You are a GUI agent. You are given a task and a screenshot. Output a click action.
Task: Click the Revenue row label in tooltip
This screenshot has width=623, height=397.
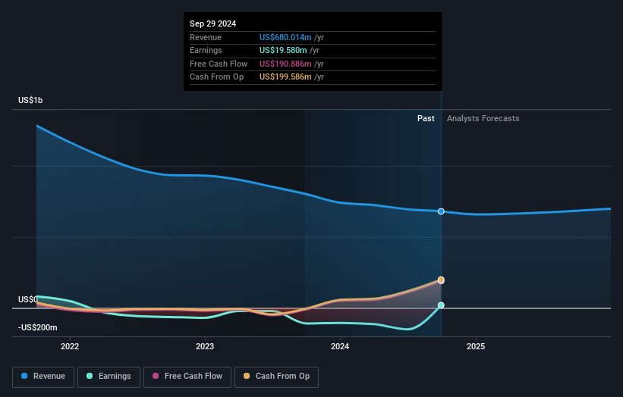tap(206, 37)
